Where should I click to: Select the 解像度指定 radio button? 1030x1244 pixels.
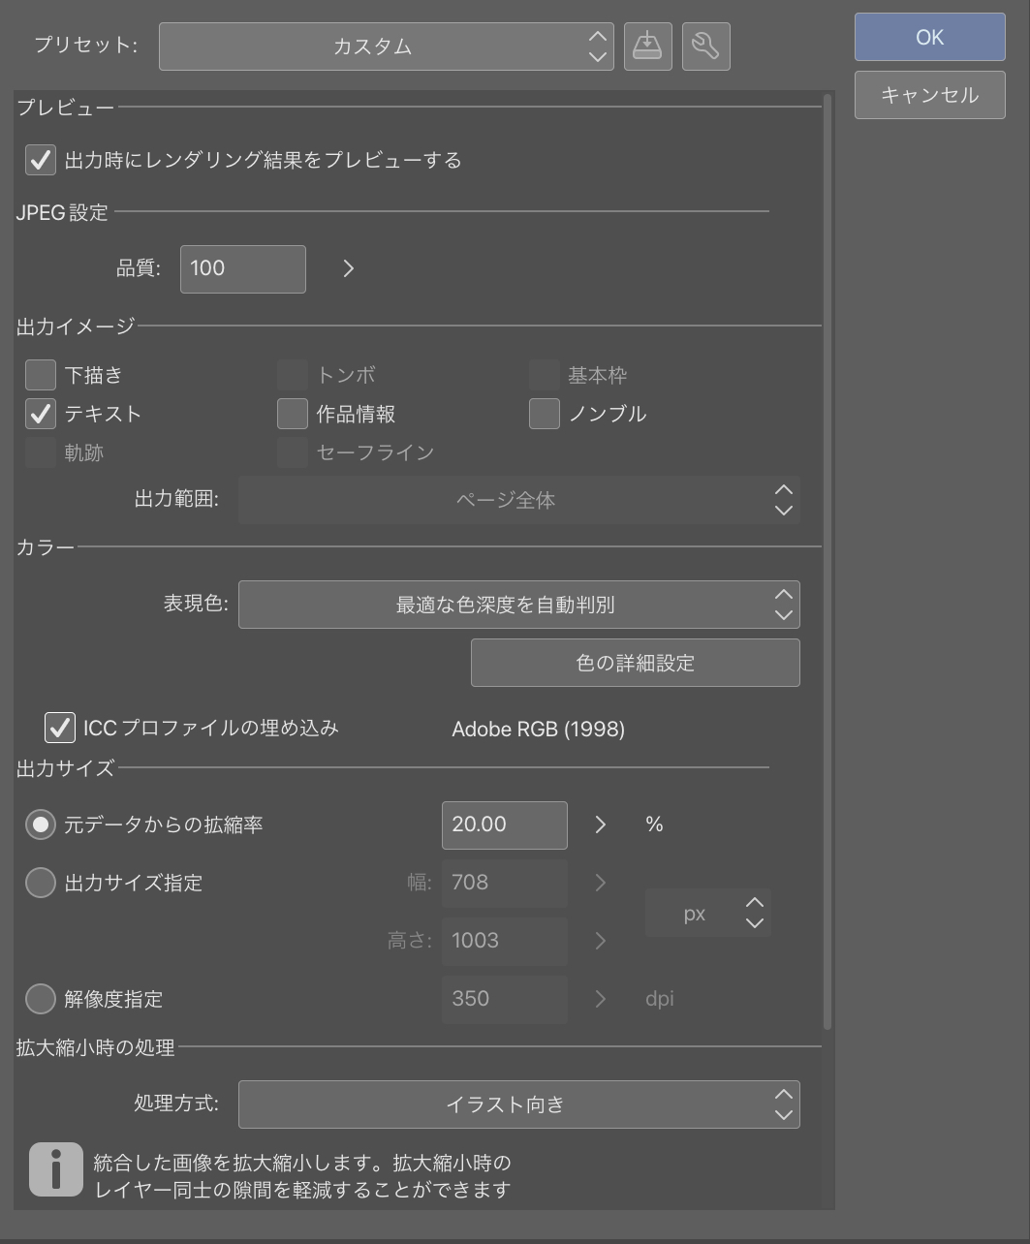pos(40,999)
